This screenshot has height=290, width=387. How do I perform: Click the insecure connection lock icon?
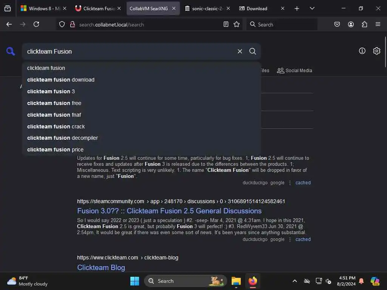point(73,25)
